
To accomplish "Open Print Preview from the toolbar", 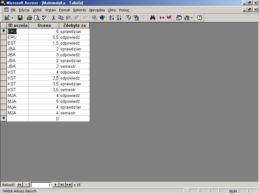I will click(37, 18).
